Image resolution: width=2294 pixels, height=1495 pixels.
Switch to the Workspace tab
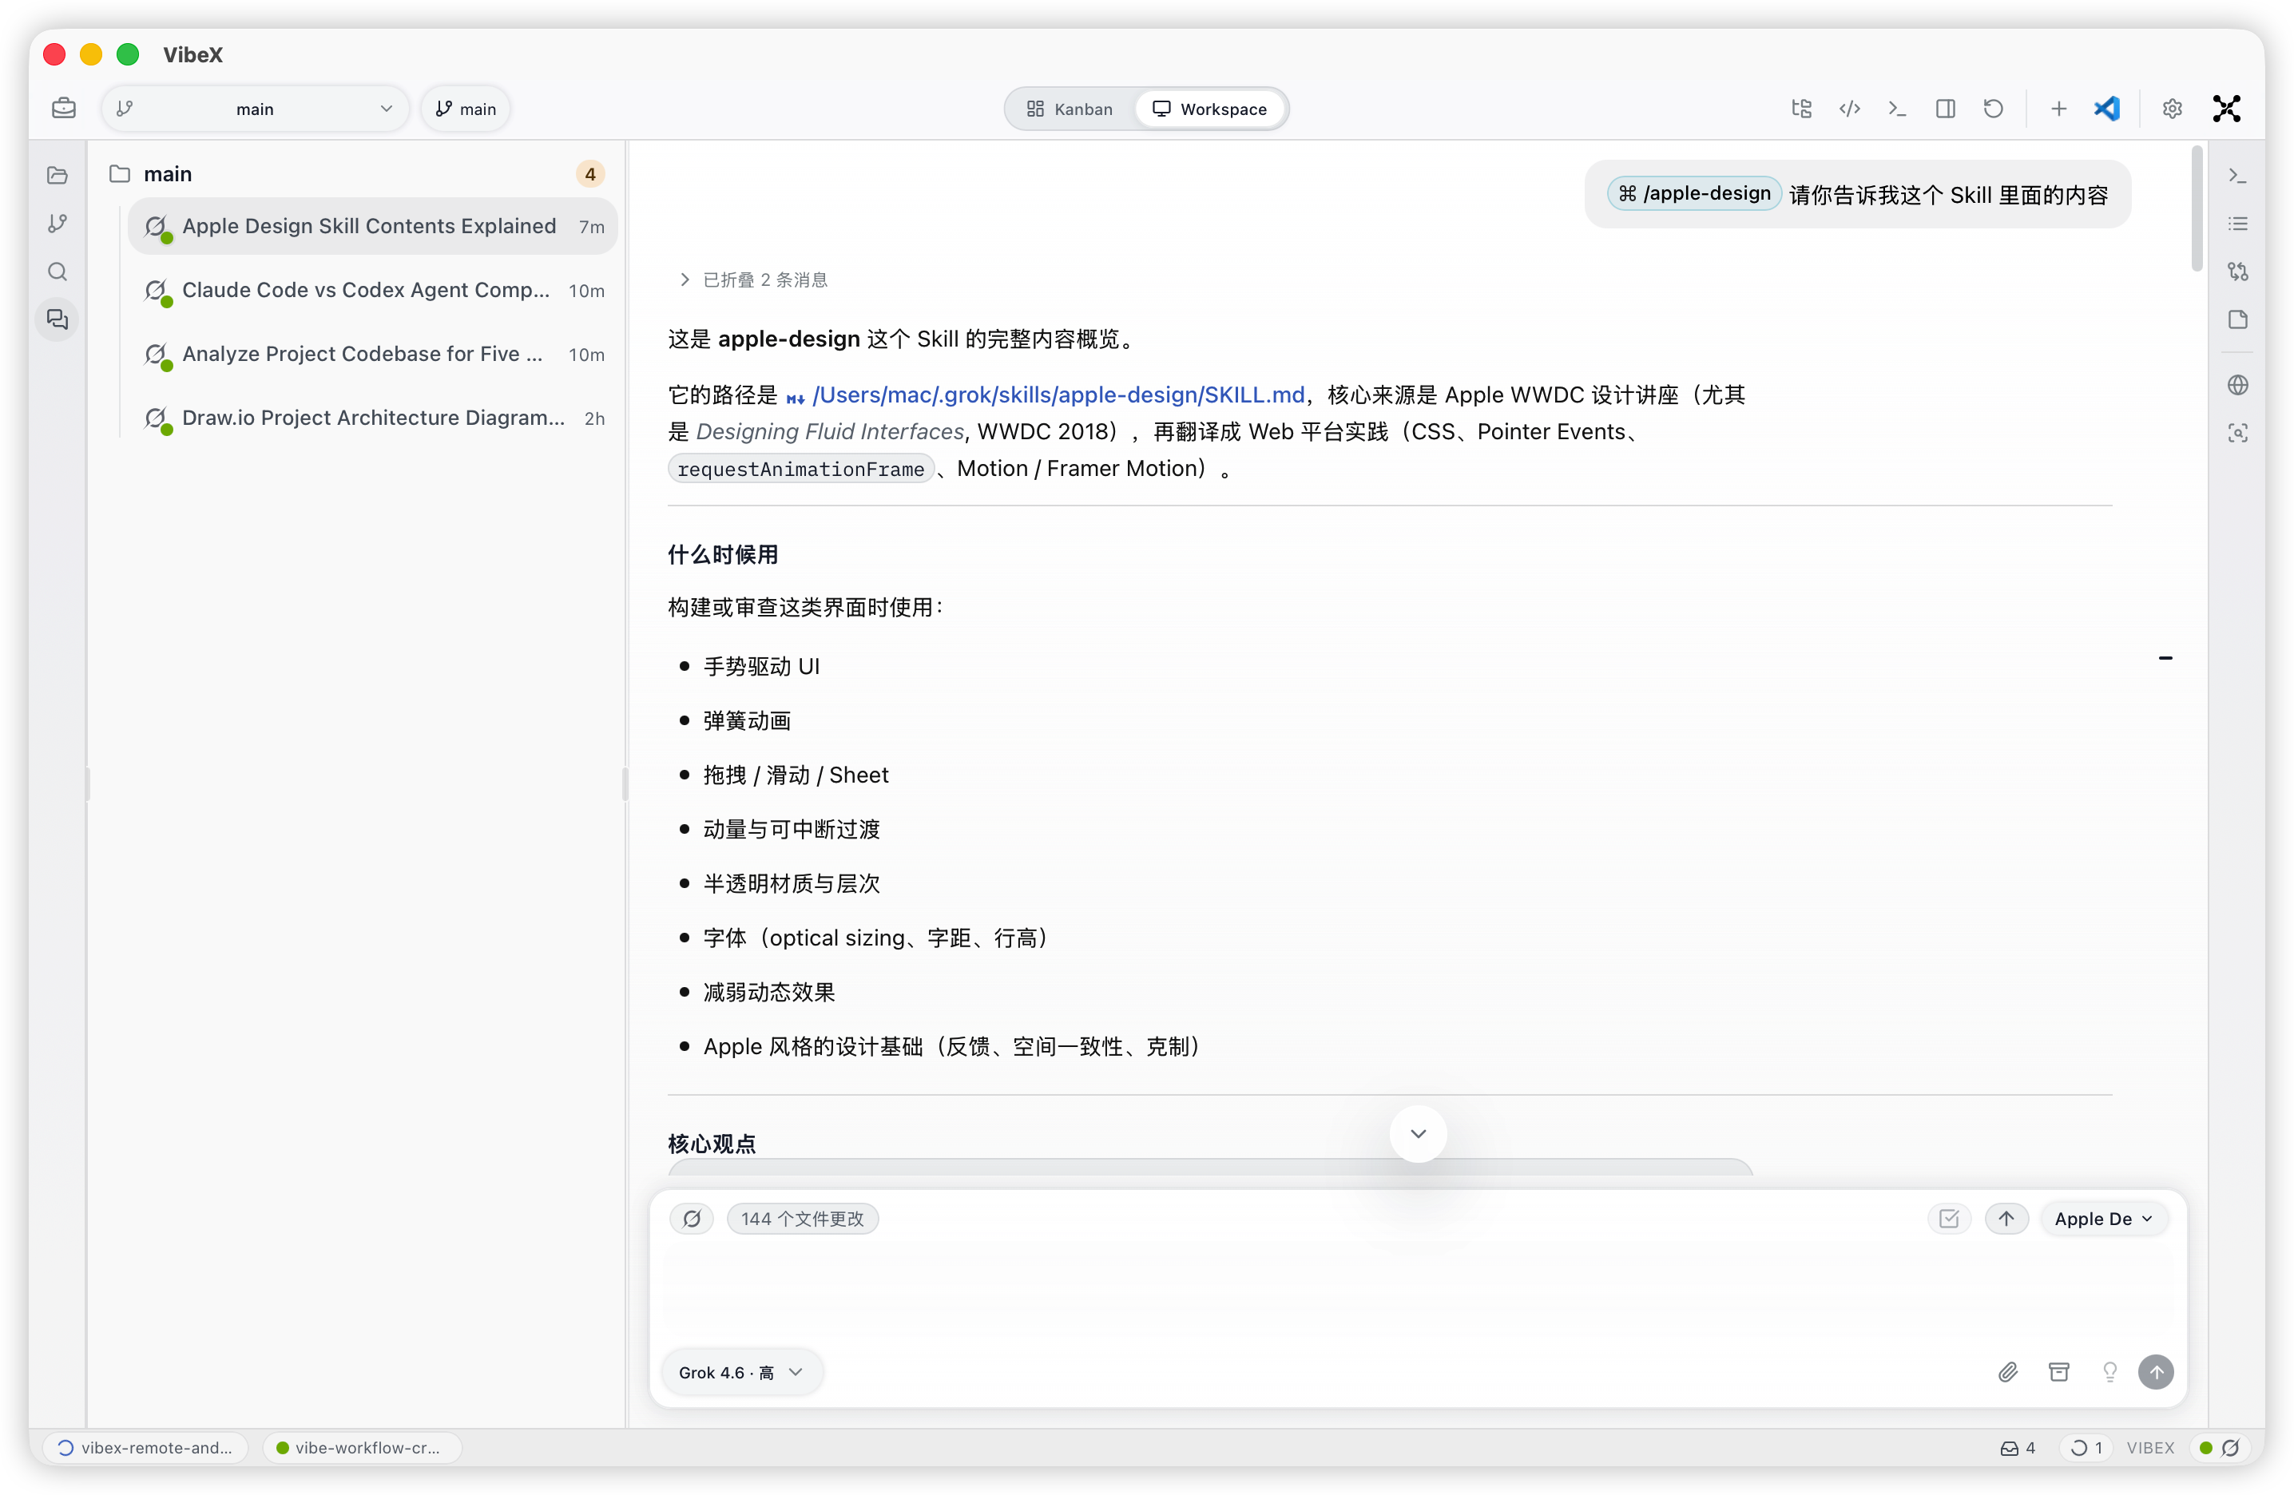[x=1209, y=108]
